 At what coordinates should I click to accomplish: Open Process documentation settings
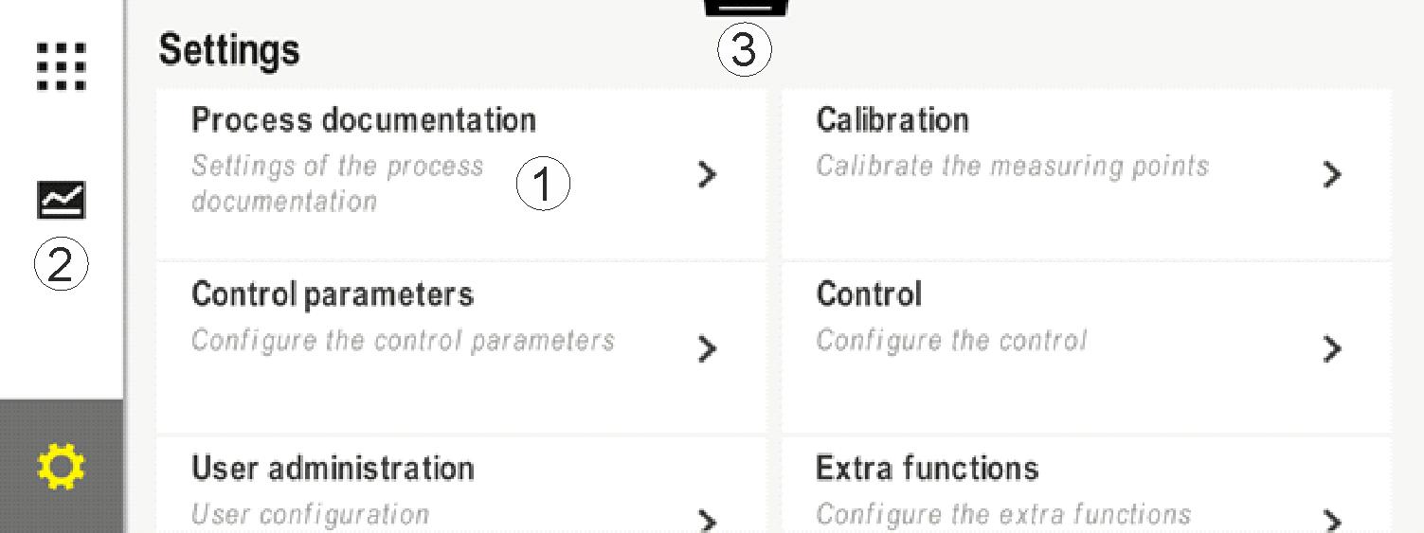click(x=364, y=120)
